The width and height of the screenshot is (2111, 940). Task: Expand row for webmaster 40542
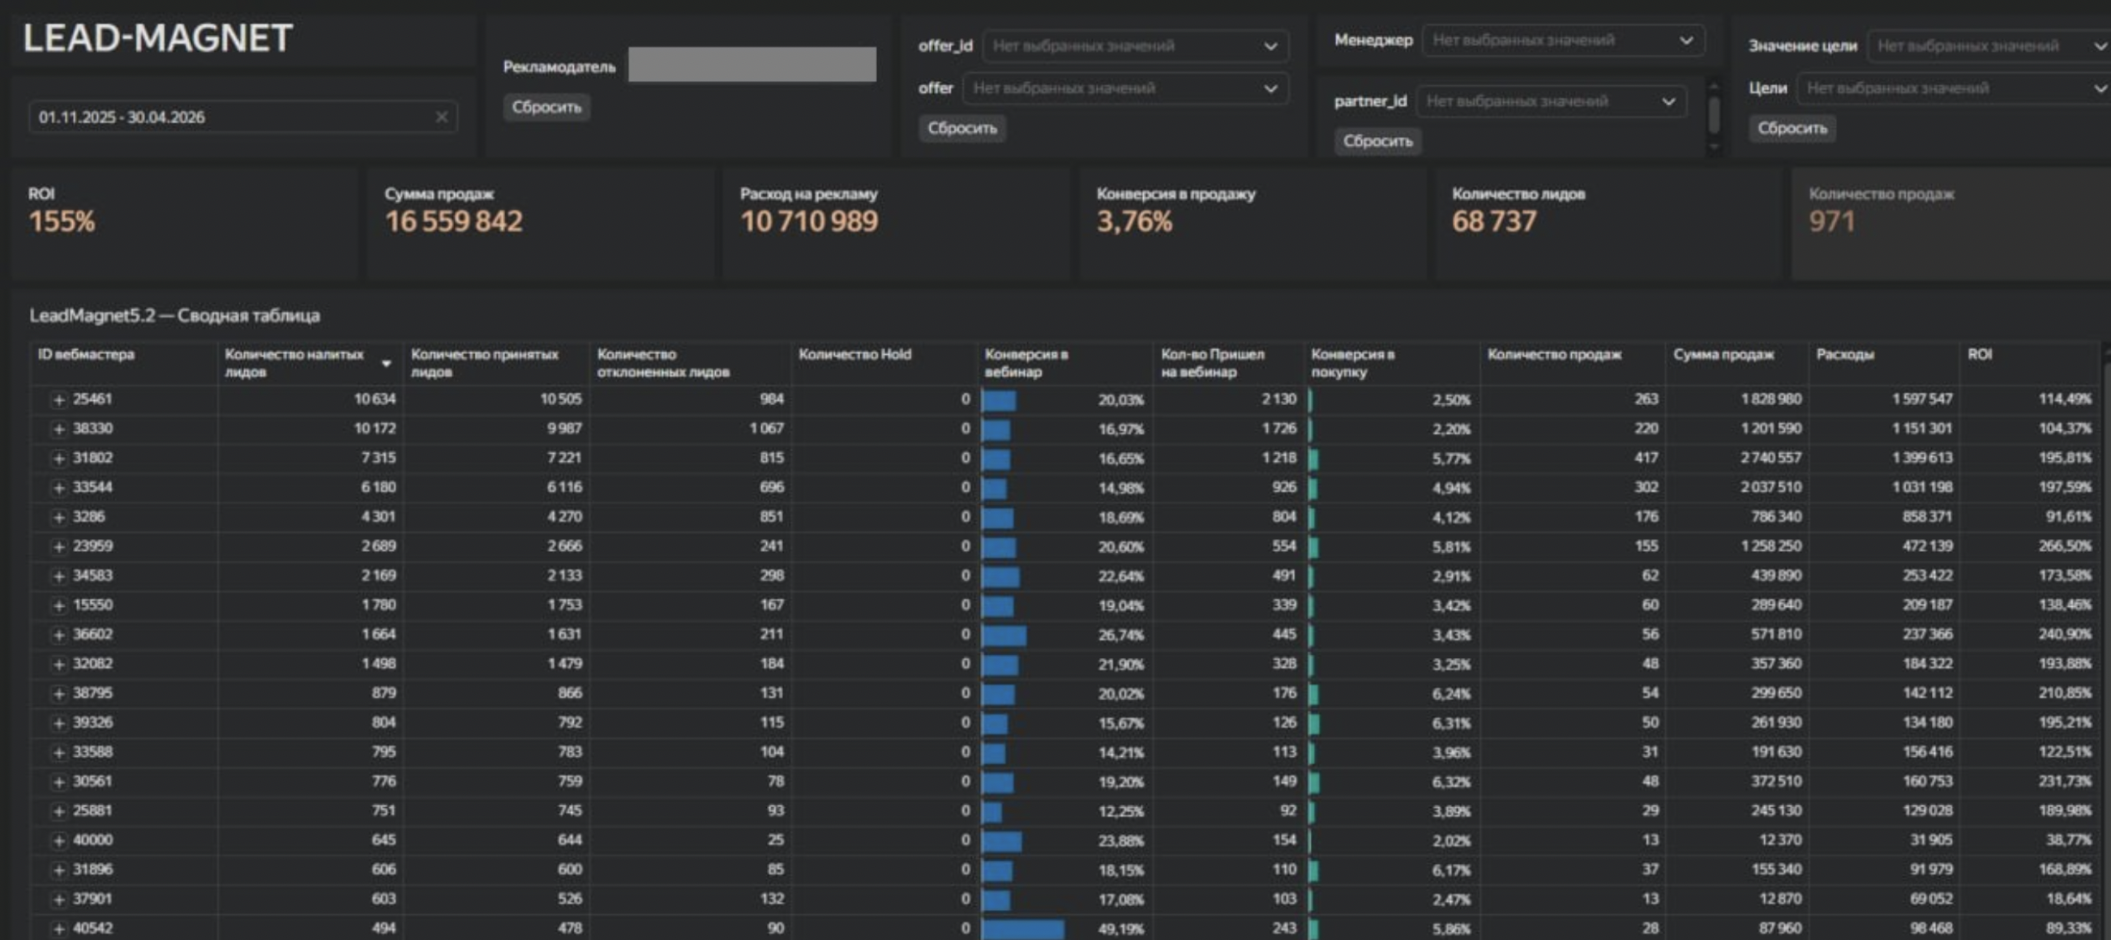[58, 929]
